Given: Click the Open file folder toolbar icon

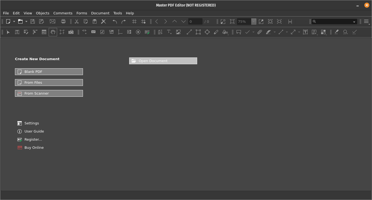Looking at the screenshot, I should 20,21.
